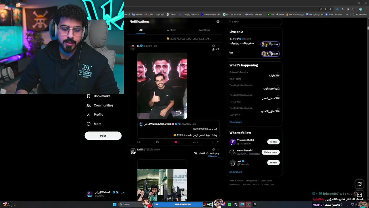
Task: Click the Post button
Action: [x=103, y=136]
